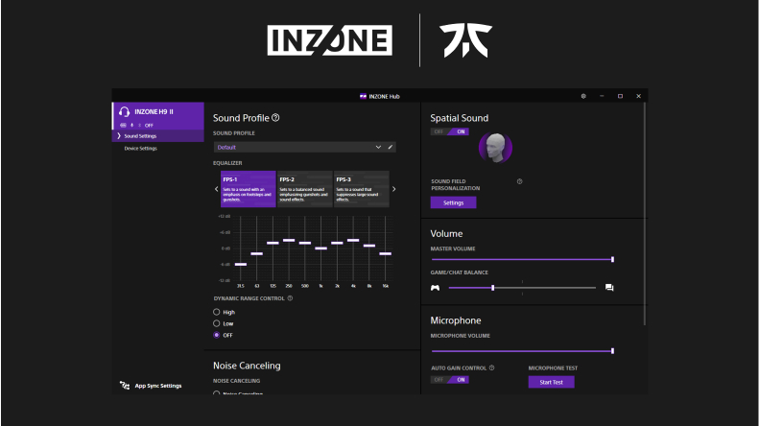The width and height of the screenshot is (759, 426).
Task: Click Start Test for microphone
Action: tap(552, 382)
